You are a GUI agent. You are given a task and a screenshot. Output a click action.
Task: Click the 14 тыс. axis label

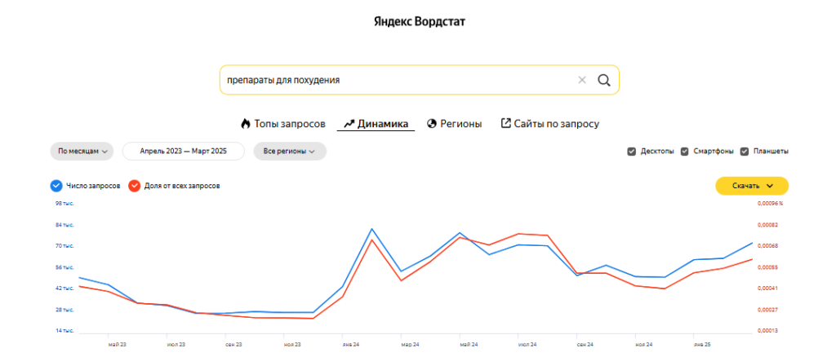click(64, 331)
